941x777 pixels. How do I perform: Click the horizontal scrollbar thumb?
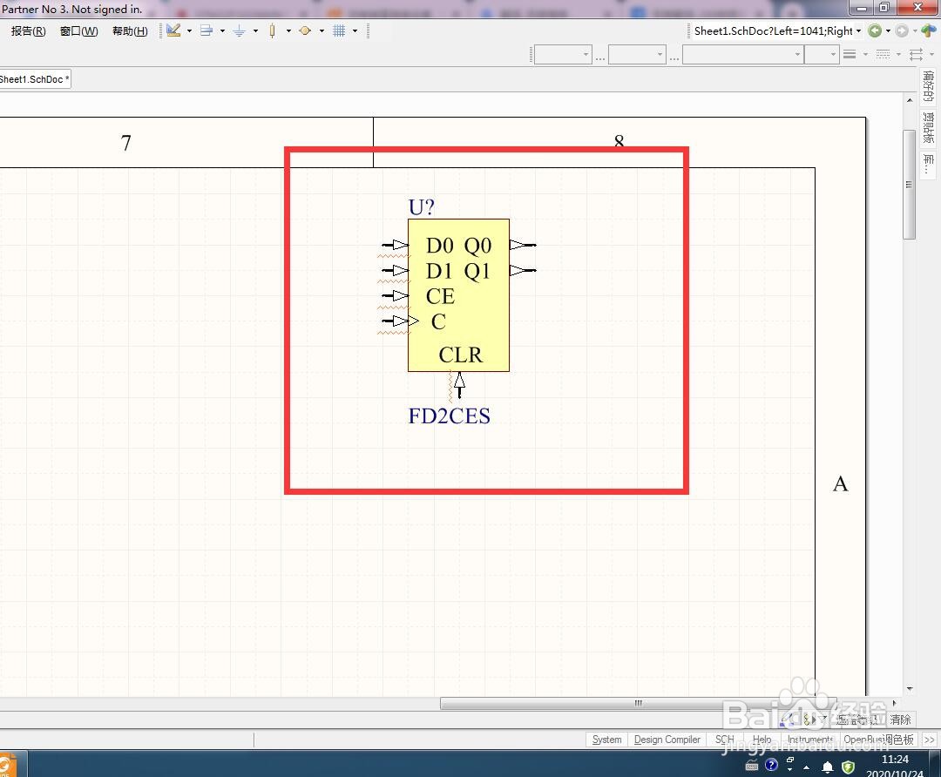pos(638,703)
